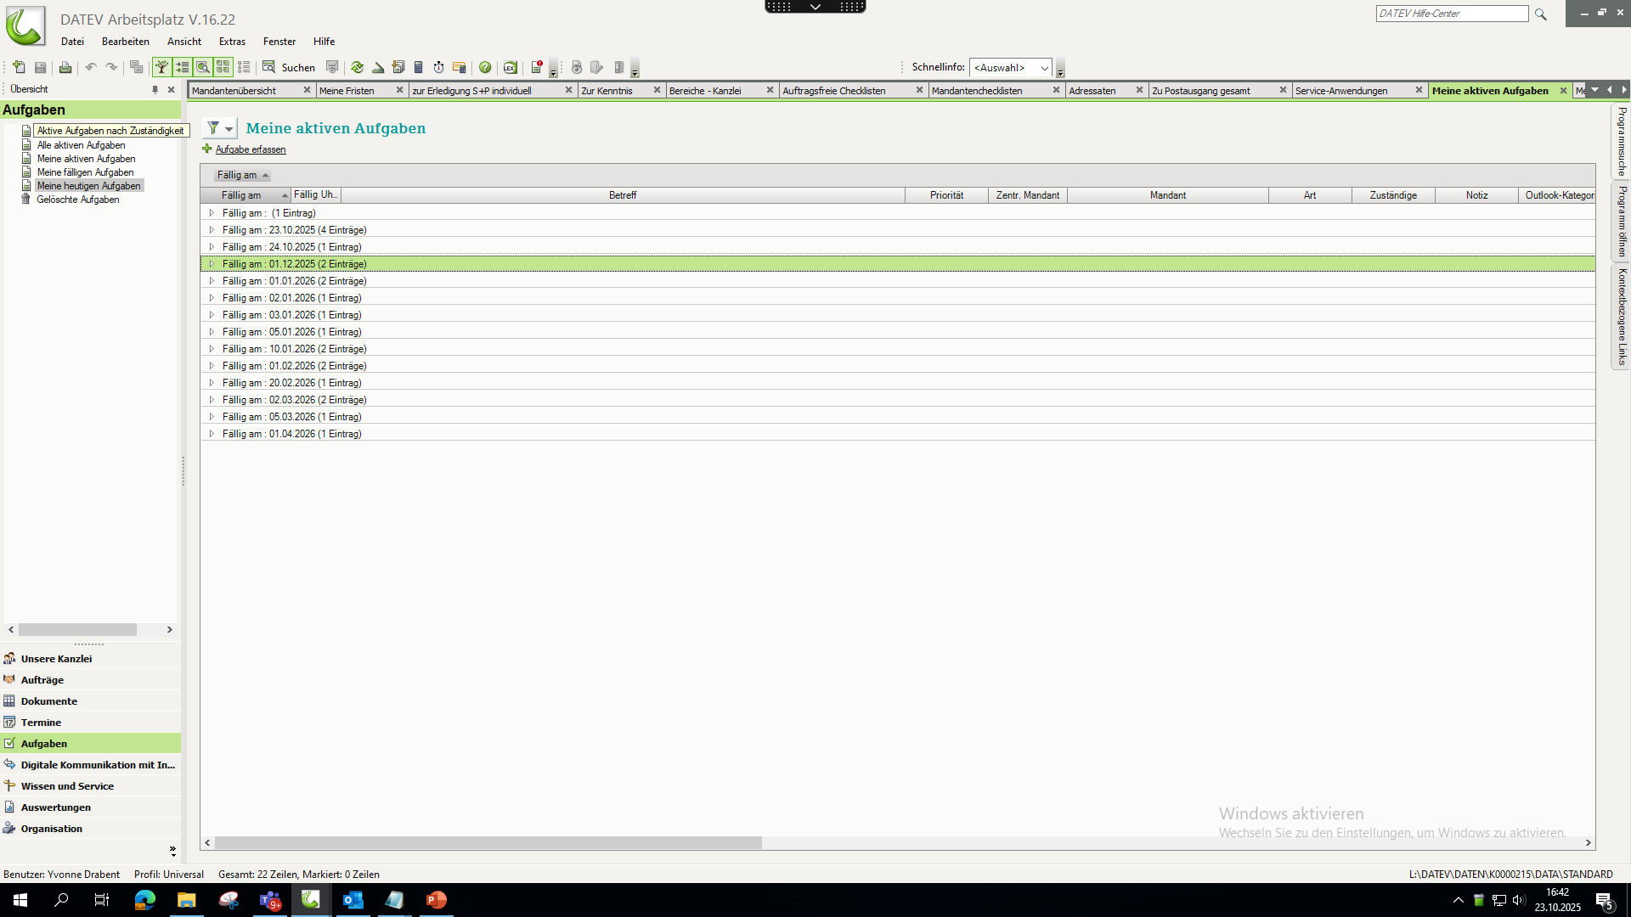Pin the Übersicht panel

[x=155, y=89]
